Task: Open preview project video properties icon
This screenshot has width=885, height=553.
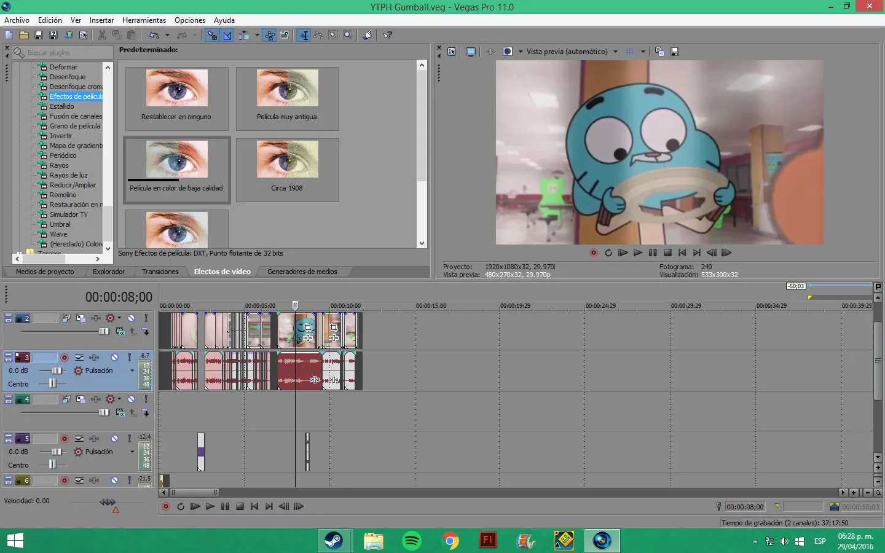Action: click(x=452, y=52)
